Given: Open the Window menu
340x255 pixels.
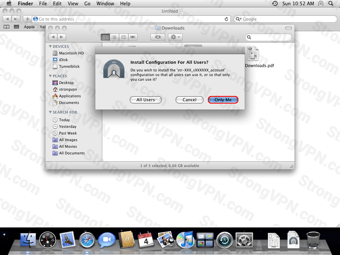Looking at the screenshot, I should 105,3.
